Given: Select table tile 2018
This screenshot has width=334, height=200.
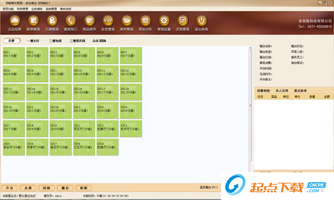Looking at the screenshot, I should click(x=37, y=128).
